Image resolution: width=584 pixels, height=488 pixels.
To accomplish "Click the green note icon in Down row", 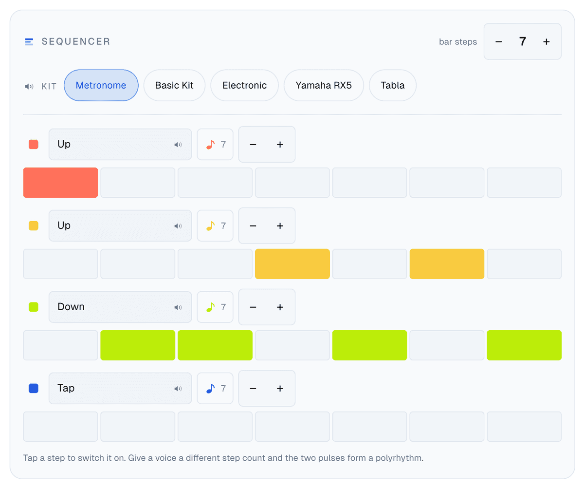I will [x=210, y=307].
